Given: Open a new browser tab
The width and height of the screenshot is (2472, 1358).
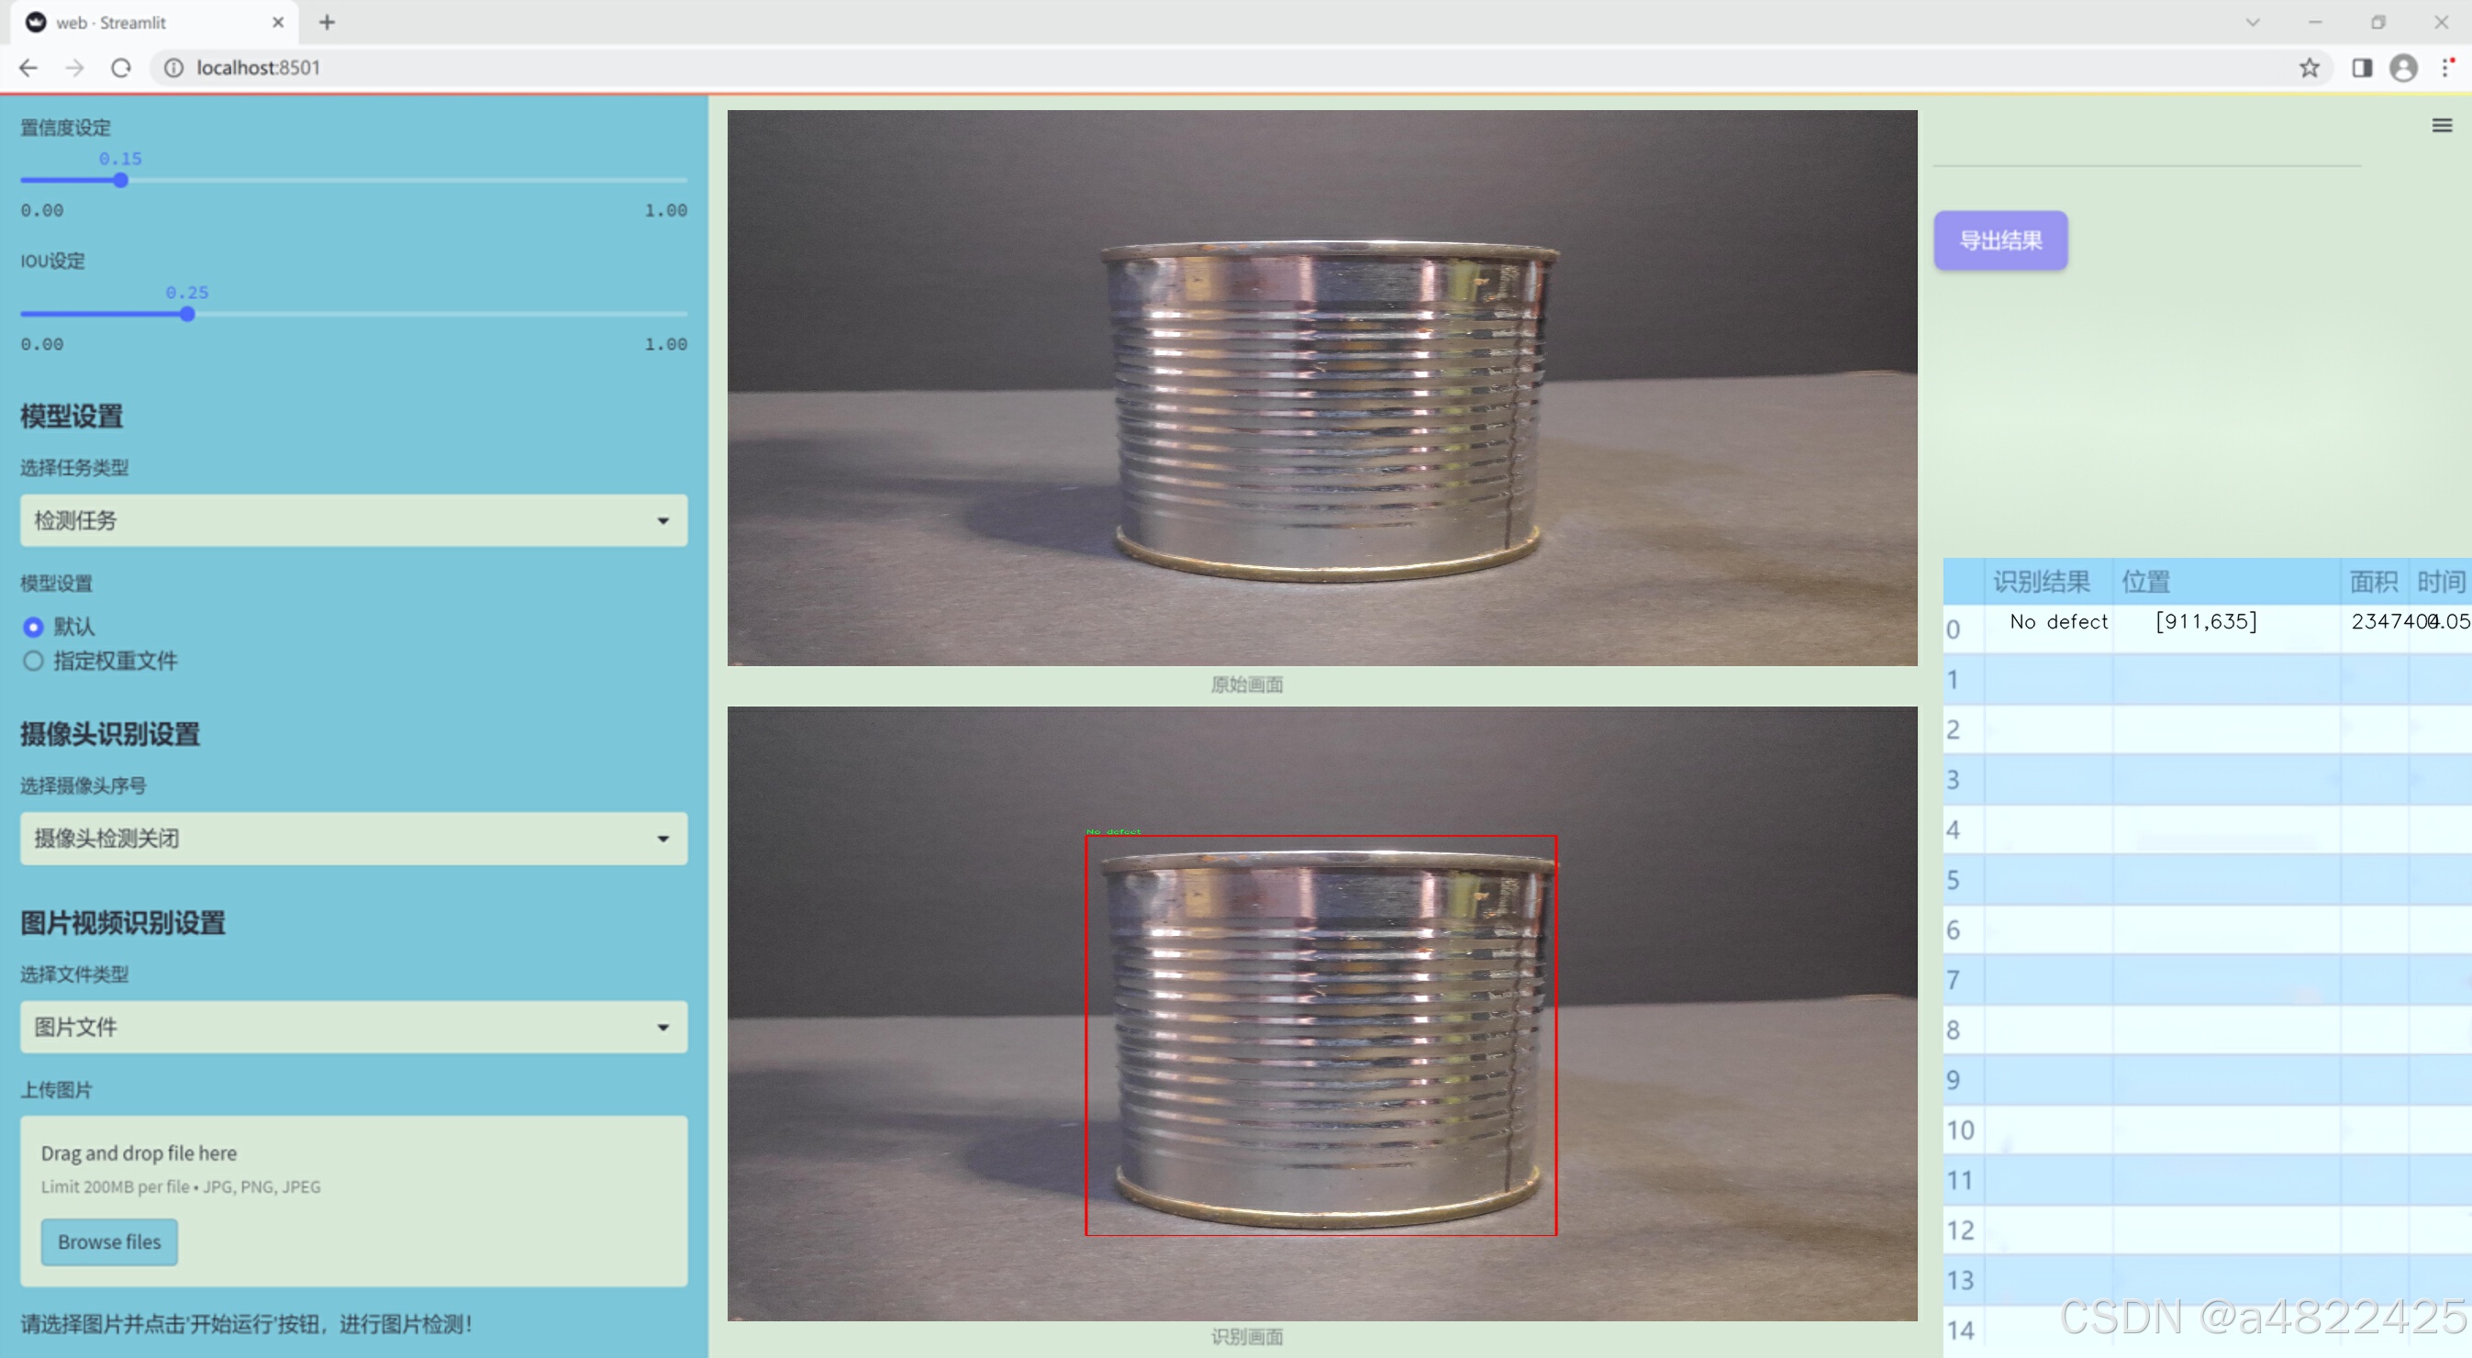Looking at the screenshot, I should tap(328, 22).
